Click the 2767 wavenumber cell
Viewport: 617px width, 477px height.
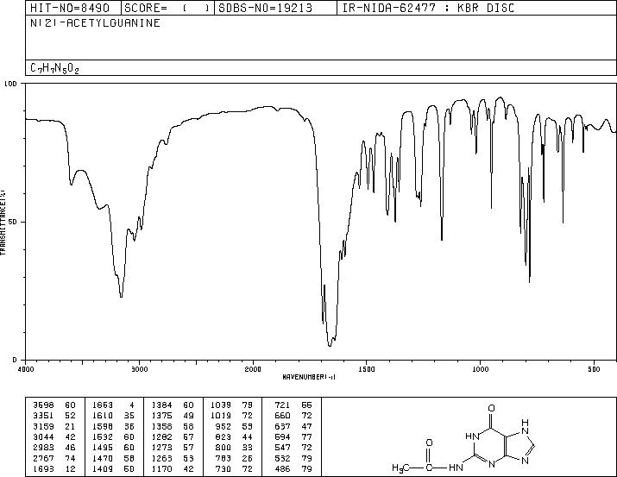pos(43,459)
